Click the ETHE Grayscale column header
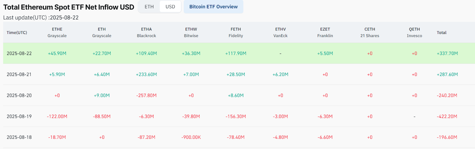 [x=57, y=33]
